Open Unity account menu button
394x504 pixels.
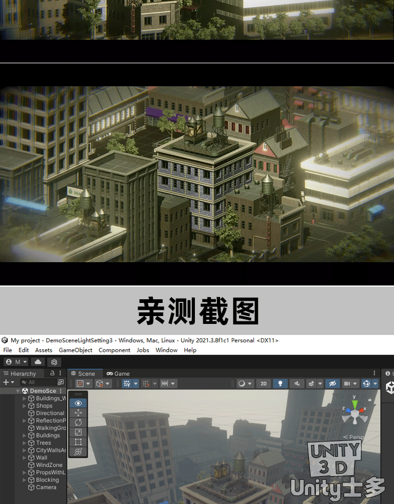coord(16,362)
